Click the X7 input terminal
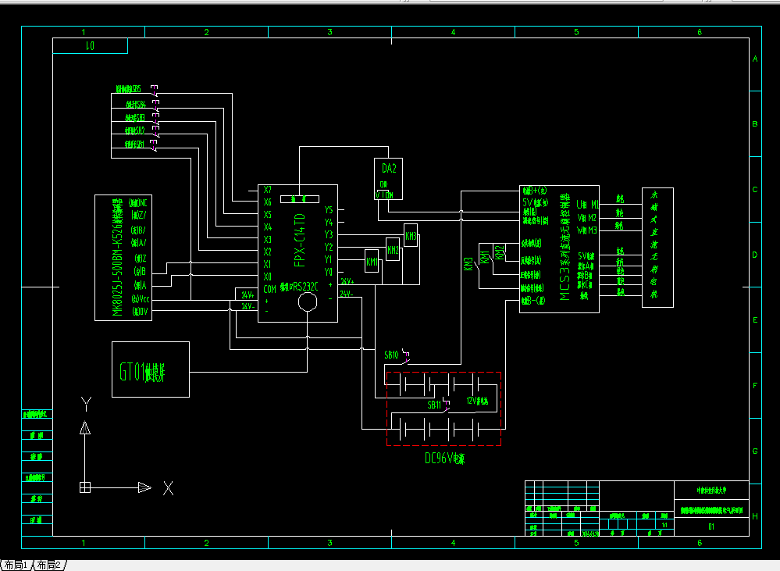 [x=268, y=190]
